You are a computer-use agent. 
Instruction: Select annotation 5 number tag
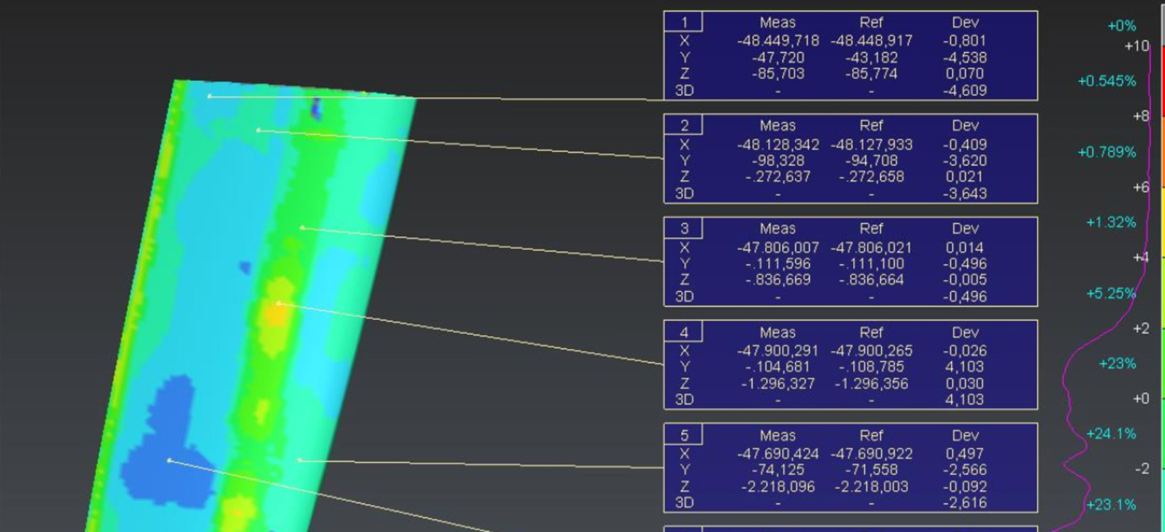683,435
